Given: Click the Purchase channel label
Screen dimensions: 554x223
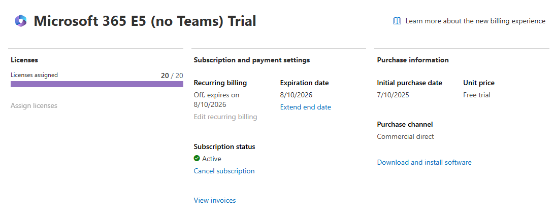Looking at the screenshot, I should (x=405, y=125).
